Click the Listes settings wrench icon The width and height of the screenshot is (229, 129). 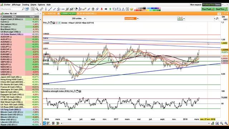(x=2, y=17)
